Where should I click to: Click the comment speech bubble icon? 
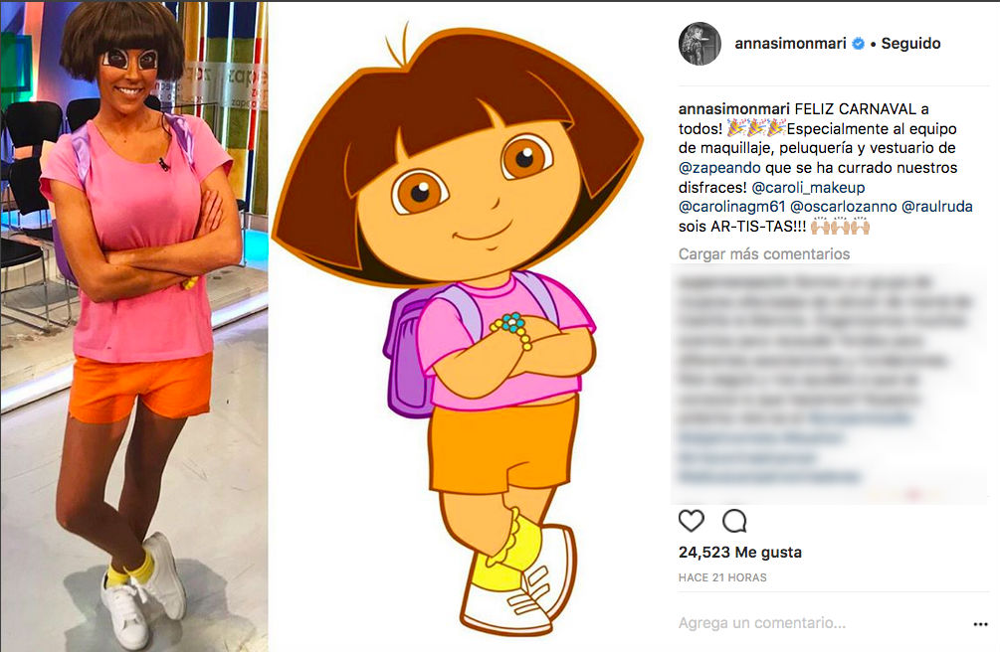point(734,522)
